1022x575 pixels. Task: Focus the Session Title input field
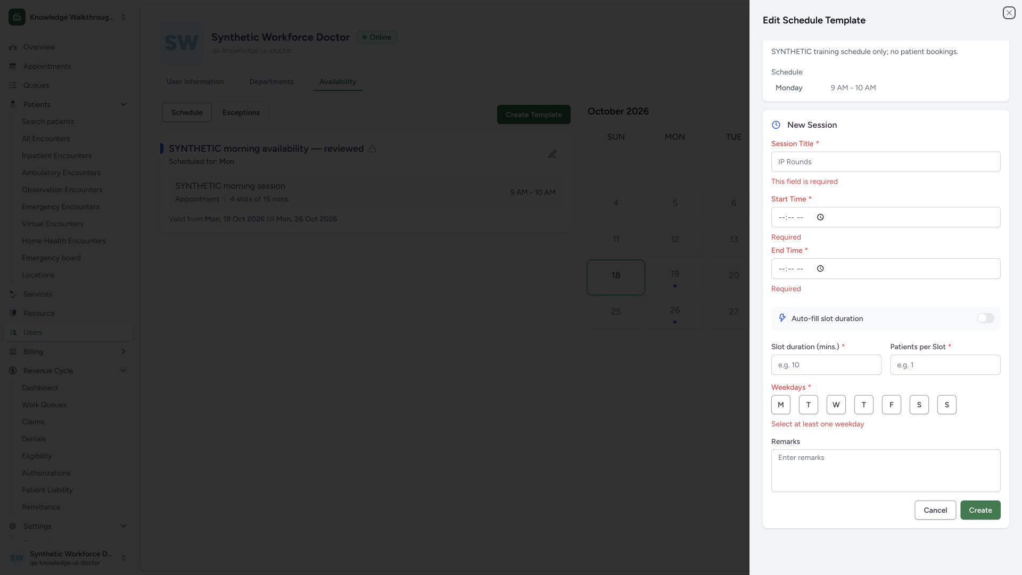[886, 162]
